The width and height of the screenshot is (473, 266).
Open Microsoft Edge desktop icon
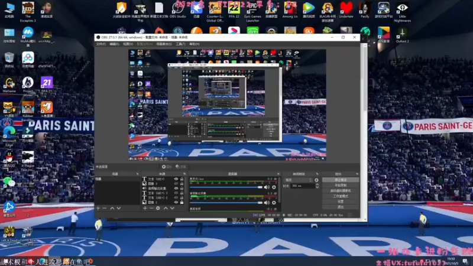coord(9,137)
